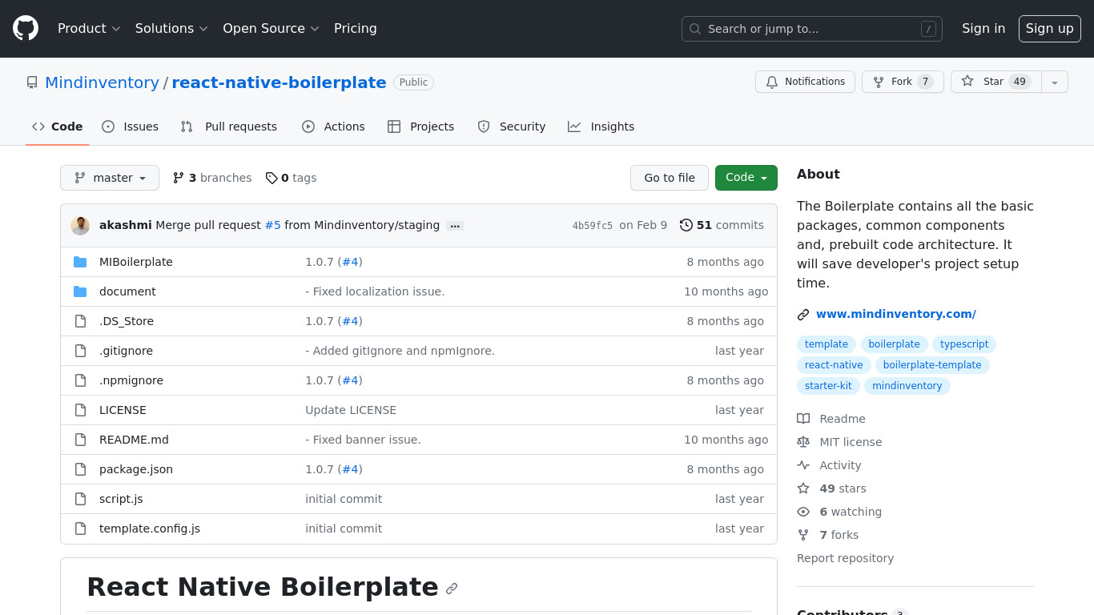Viewport: 1094px width, 615px height.
Task: Expand the green Code dropdown
Action: [746, 178]
